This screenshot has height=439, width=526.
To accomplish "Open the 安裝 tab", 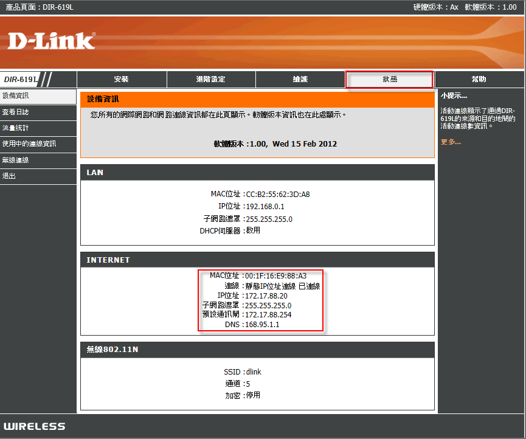I will [x=122, y=79].
